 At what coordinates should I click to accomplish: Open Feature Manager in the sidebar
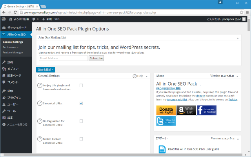point(13,52)
